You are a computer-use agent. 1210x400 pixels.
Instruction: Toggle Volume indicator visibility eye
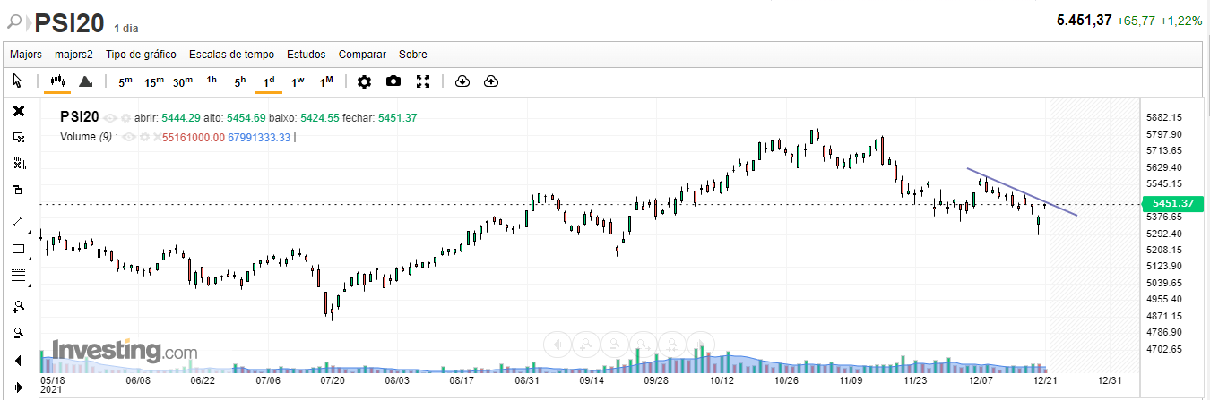point(129,137)
